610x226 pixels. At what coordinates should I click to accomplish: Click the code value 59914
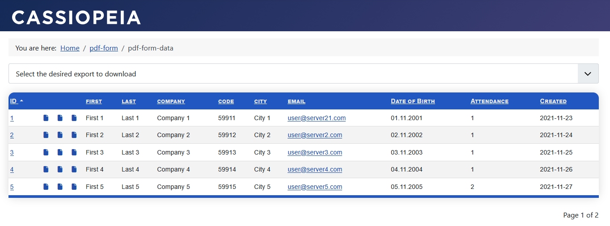[x=227, y=169]
